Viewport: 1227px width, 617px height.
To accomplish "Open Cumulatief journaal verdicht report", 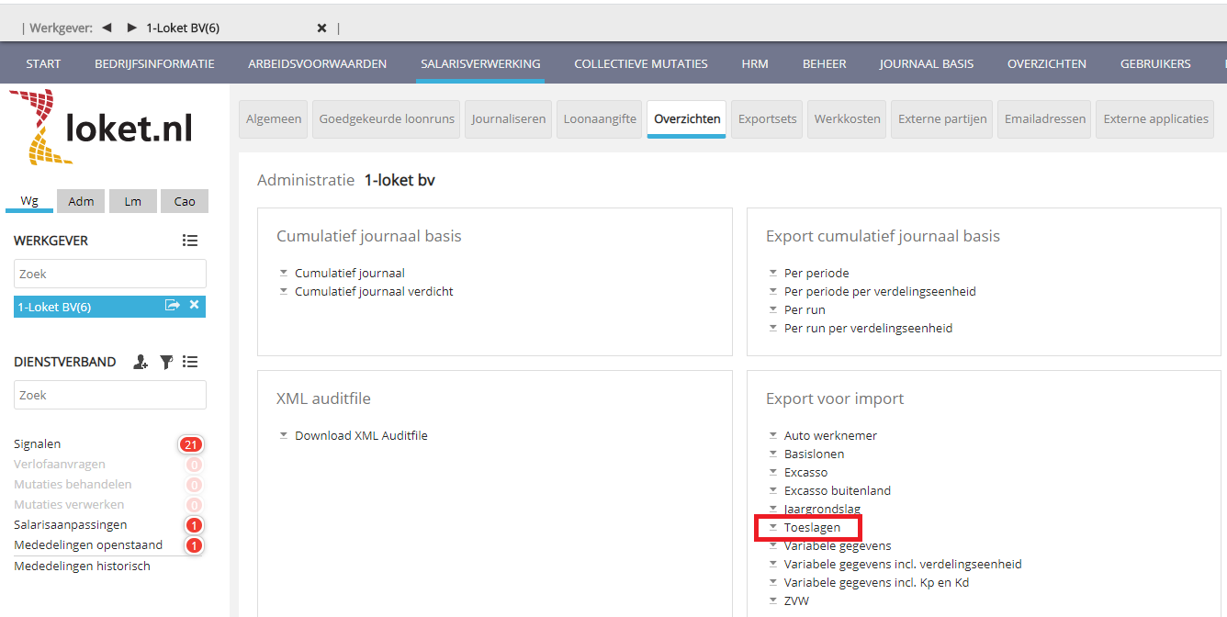I will tap(373, 291).
